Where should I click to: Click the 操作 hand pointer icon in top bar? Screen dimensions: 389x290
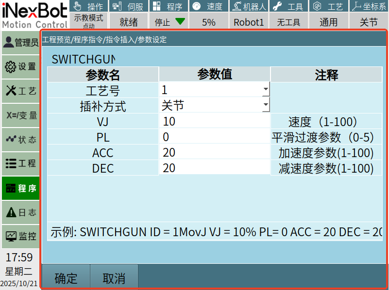coord(77,6)
